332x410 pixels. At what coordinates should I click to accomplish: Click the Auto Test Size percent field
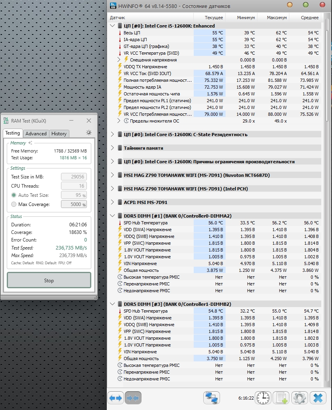74,195
